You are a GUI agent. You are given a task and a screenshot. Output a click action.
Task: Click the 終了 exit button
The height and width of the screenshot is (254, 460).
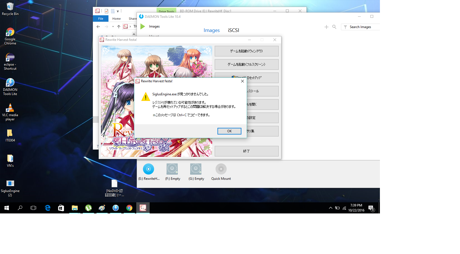click(x=247, y=151)
